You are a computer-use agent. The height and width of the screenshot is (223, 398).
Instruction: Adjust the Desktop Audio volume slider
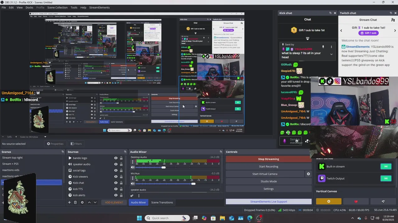coord(164,167)
